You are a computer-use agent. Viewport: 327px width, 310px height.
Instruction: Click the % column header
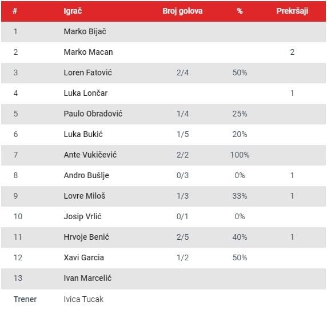(x=240, y=11)
